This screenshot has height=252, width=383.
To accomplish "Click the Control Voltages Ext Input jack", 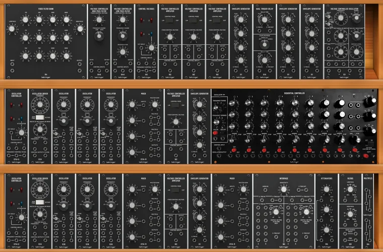I will [141, 48].
